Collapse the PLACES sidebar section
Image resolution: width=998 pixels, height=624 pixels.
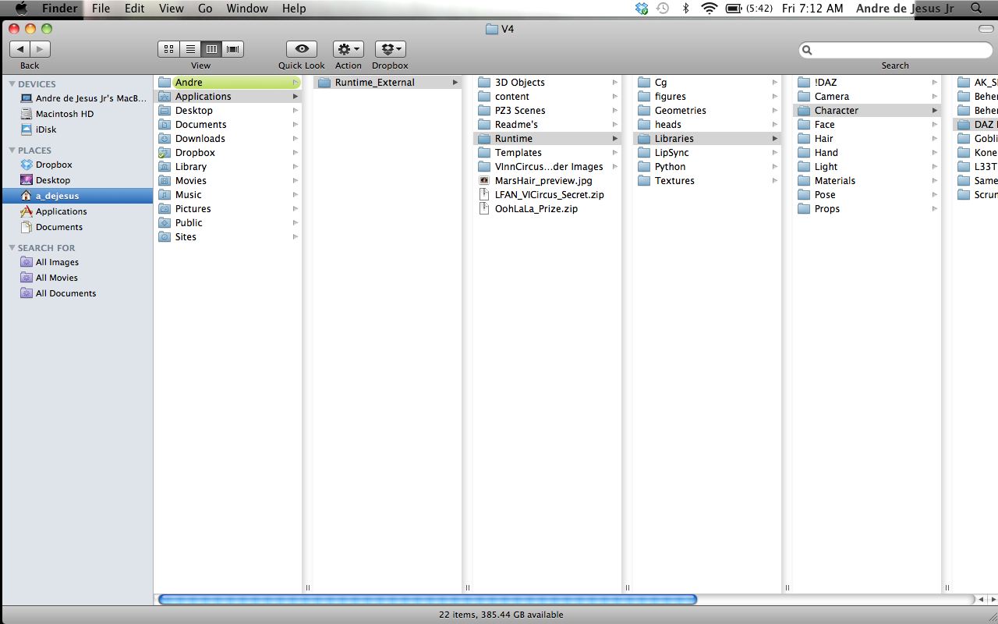(x=12, y=151)
